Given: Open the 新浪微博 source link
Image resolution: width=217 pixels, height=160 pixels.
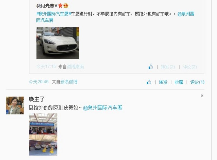Looking at the screenshot, I should [69, 82].
